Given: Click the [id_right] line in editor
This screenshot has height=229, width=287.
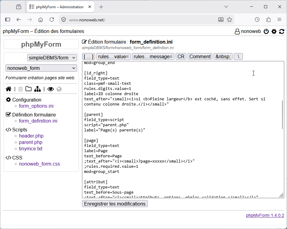Looking at the screenshot, I should (x=96, y=73).
